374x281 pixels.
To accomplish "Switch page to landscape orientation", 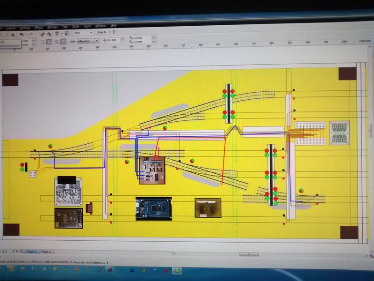I will pos(49,41).
